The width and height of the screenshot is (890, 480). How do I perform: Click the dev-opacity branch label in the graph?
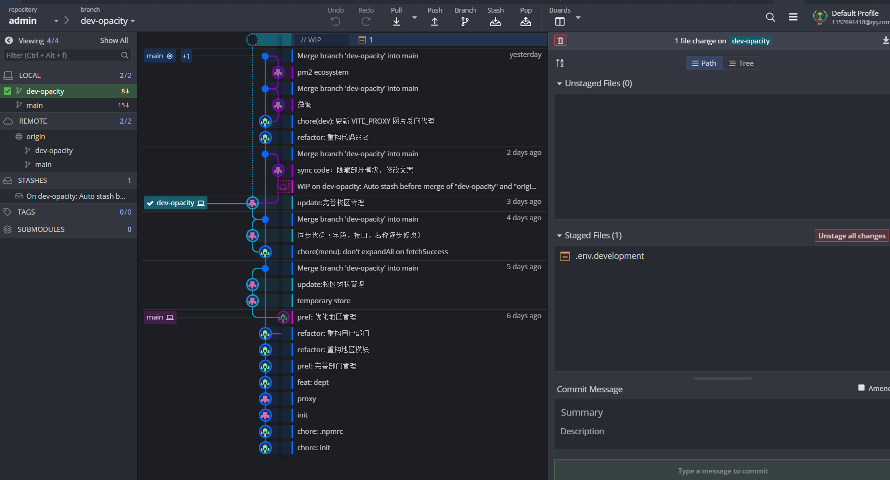tap(175, 203)
